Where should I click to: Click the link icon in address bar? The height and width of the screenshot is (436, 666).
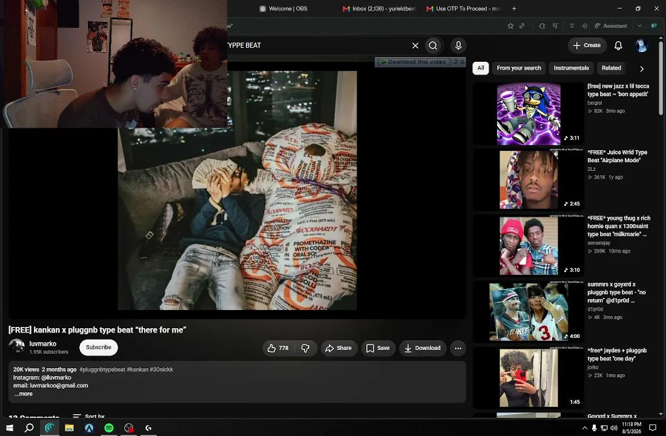tap(522, 26)
